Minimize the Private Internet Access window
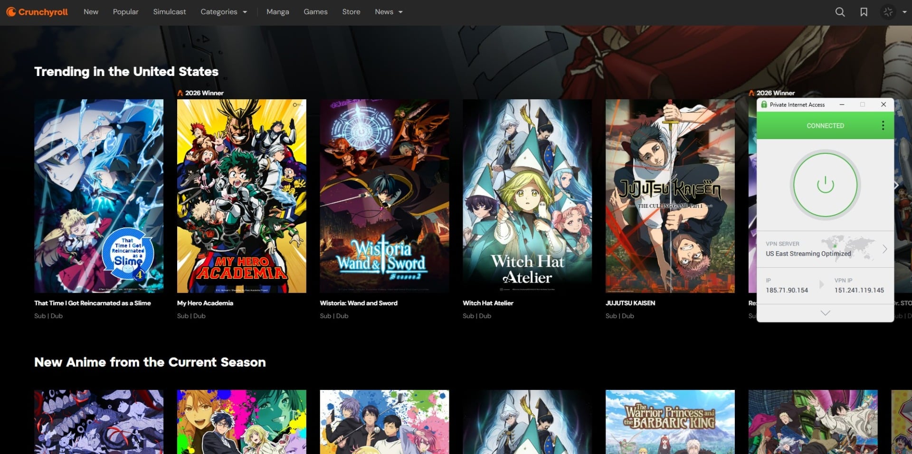 click(x=842, y=104)
